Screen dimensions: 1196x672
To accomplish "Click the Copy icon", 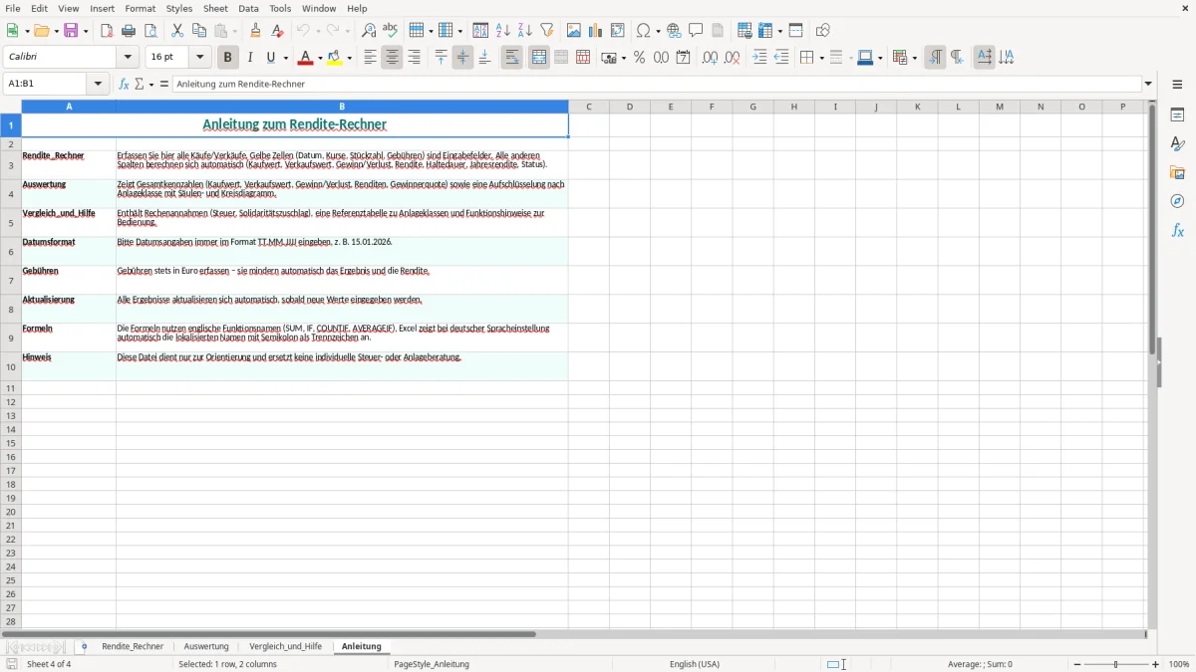I will pyautogui.click(x=199, y=31).
